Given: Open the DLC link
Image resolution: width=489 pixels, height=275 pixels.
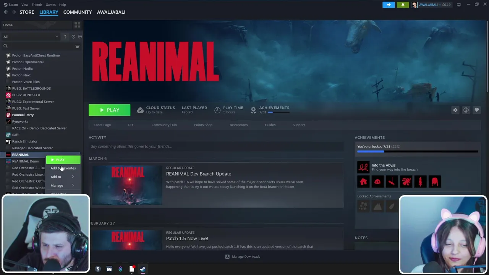Looking at the screenshot, I should click(131, 125).
